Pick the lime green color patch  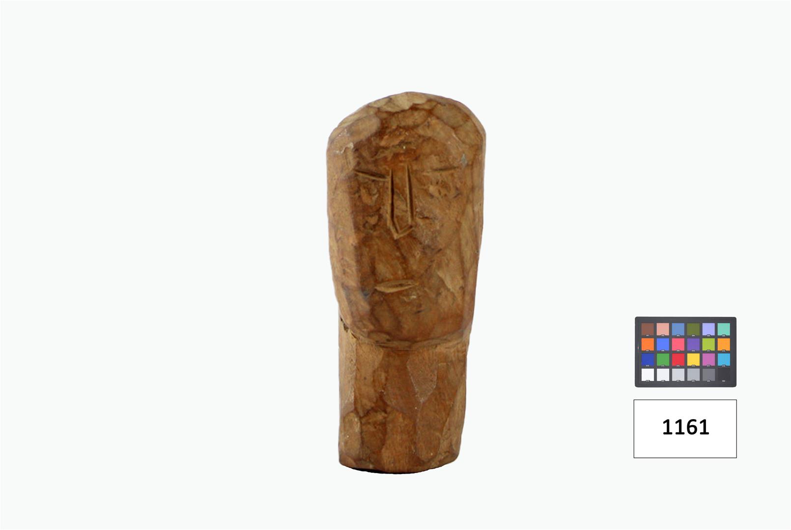pos(708,344)
